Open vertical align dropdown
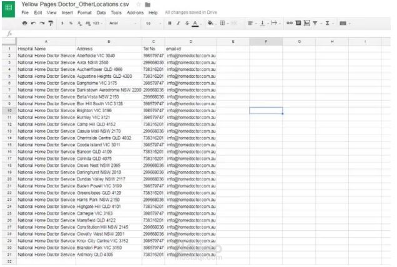Image resolution: width=397 pixels, height=267 pixels. (x=264, y=23)
